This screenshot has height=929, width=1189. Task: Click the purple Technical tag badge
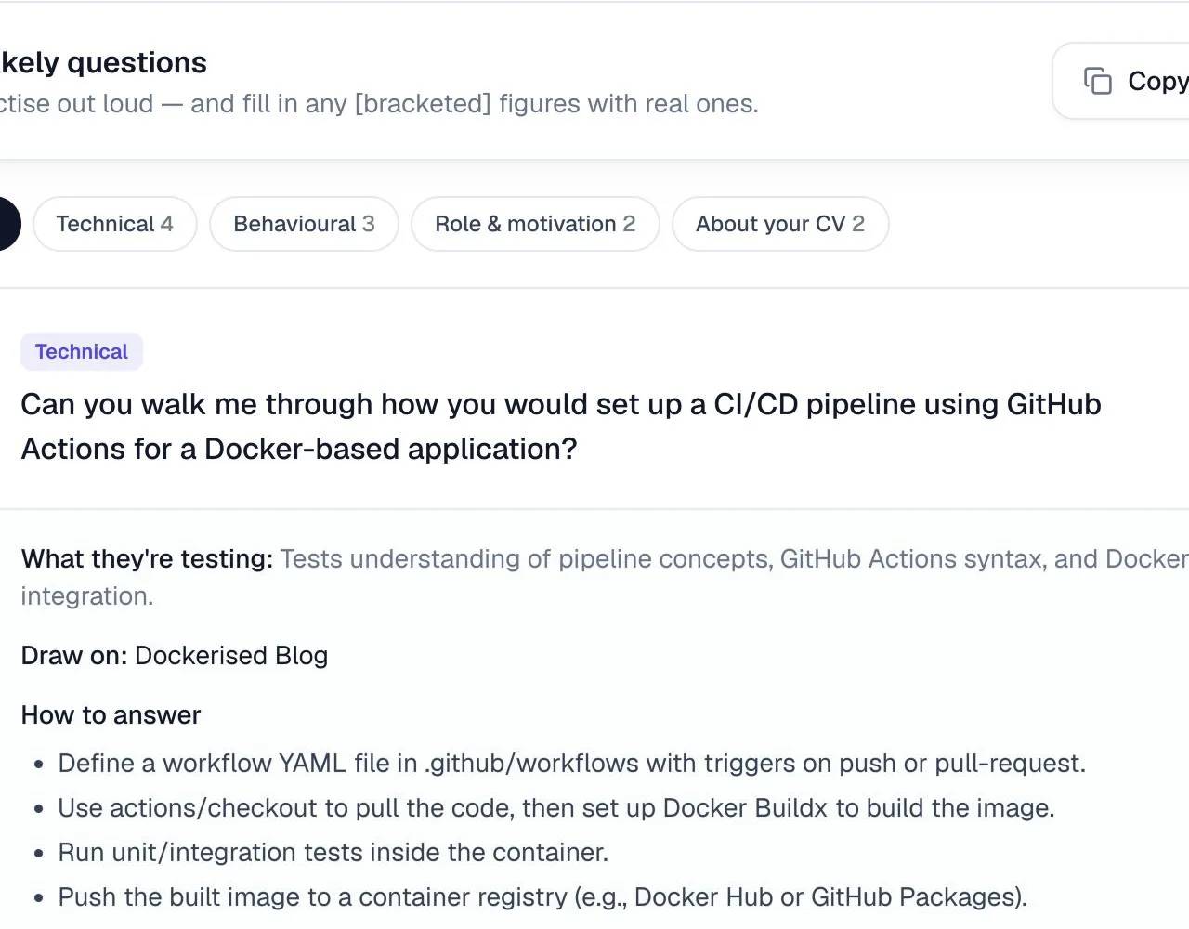pos(82,351)
